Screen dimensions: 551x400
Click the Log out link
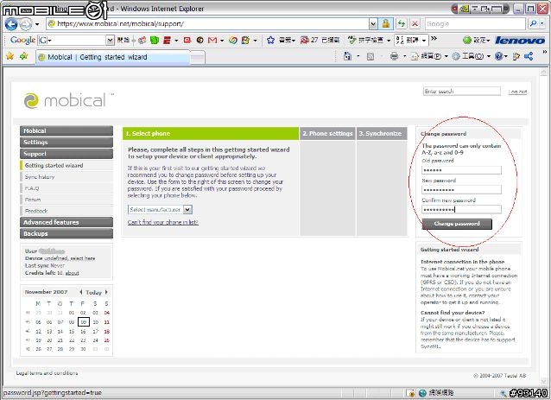517,92
